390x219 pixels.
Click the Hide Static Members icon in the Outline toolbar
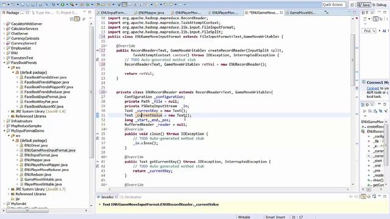tap(386, 111)
